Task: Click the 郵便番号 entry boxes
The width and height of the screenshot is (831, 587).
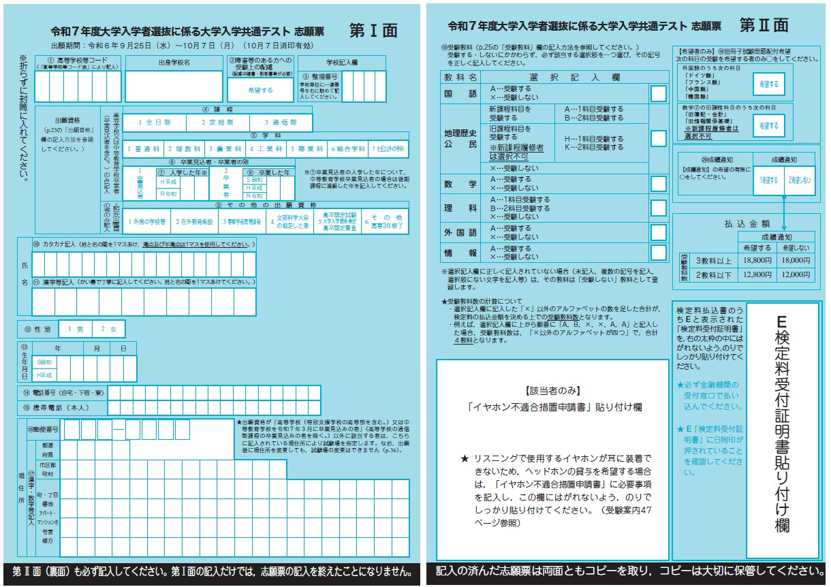Action: (127, 430)
